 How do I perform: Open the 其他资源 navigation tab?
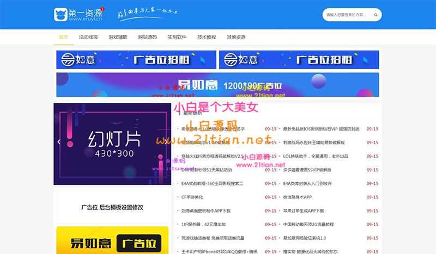pos(236,37)
